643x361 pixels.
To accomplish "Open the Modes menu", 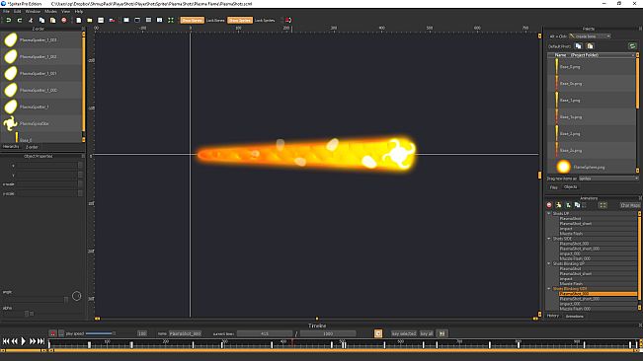I will (x=50, y=12).
